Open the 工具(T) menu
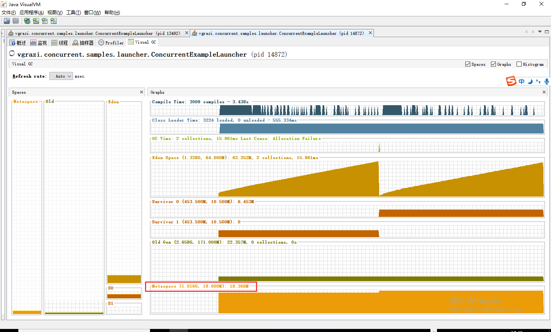The width and height of the screenshot is (551, 332). 73,13
